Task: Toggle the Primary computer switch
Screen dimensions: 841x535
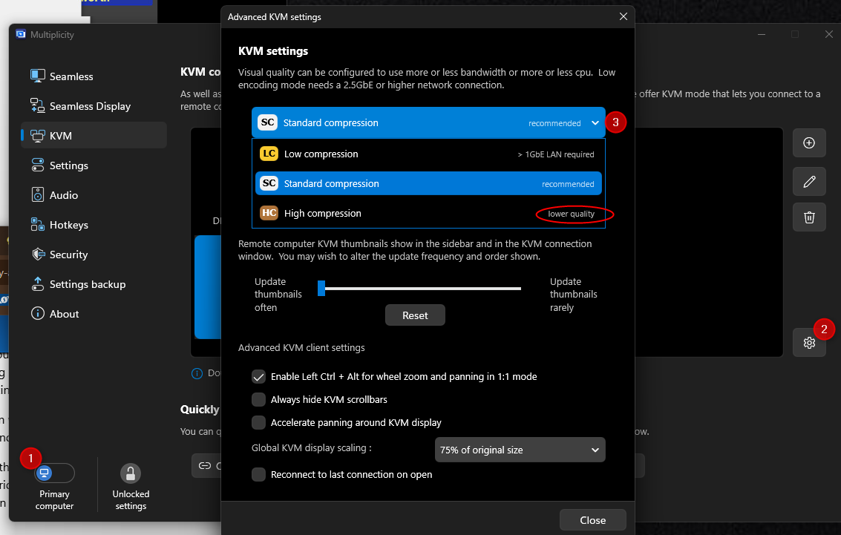Action: pyautogui.click(x=54, y=473)
